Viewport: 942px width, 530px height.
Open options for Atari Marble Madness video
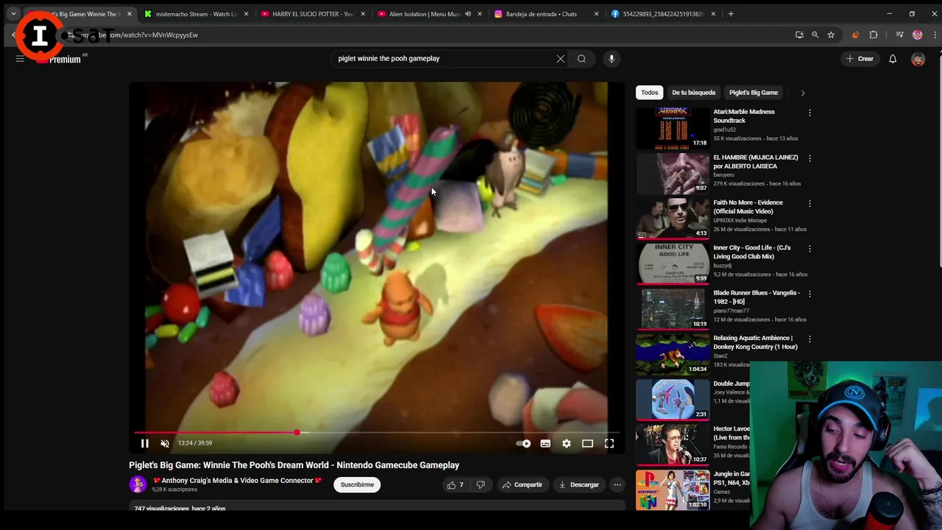(810, 113)
